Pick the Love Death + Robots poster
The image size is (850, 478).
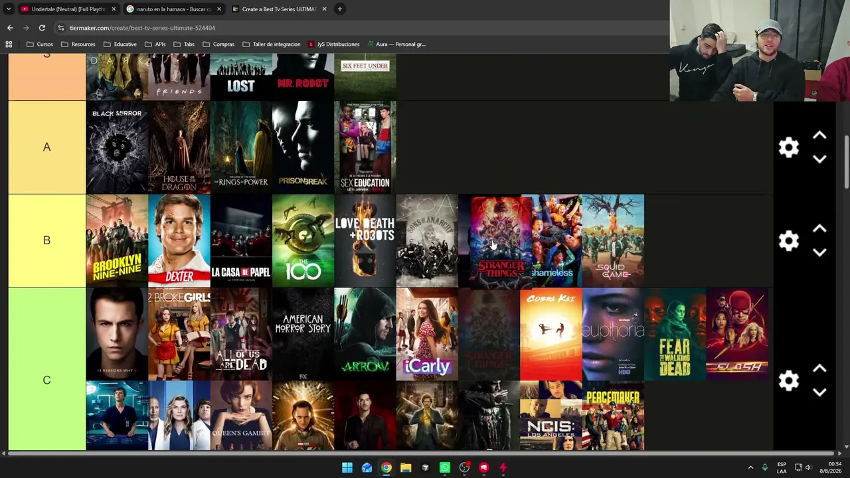(x=365, y=240)
